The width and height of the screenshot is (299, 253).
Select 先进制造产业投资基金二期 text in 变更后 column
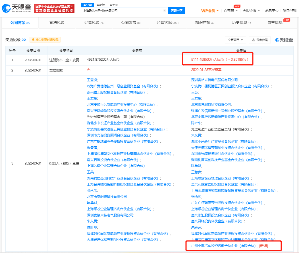click(x=220, y=129)
